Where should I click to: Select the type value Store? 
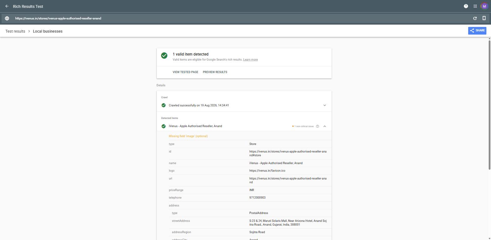coord(253,144)
